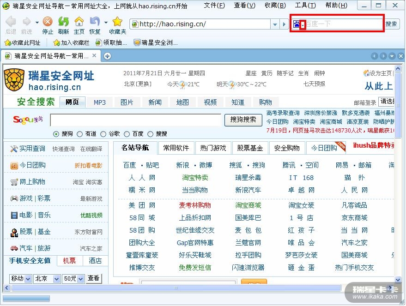The height and width of the screenshot is (306, 406).
Task: Select the 有道 radio button
Action: (80, 134)
